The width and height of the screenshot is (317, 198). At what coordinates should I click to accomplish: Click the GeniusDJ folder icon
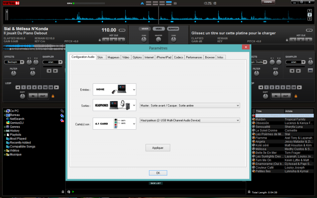[8, 123]
